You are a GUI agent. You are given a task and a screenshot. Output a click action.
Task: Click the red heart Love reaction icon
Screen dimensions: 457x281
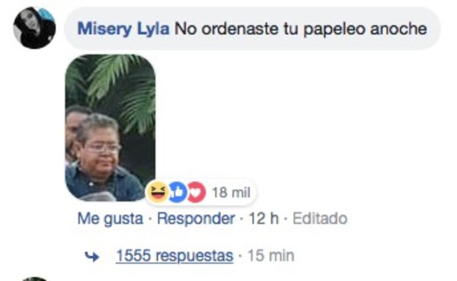pyautogui.click(x=197, y=192)
